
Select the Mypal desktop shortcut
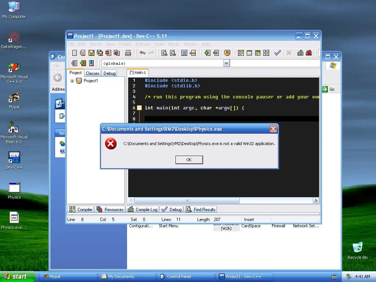tap(14, 101)
